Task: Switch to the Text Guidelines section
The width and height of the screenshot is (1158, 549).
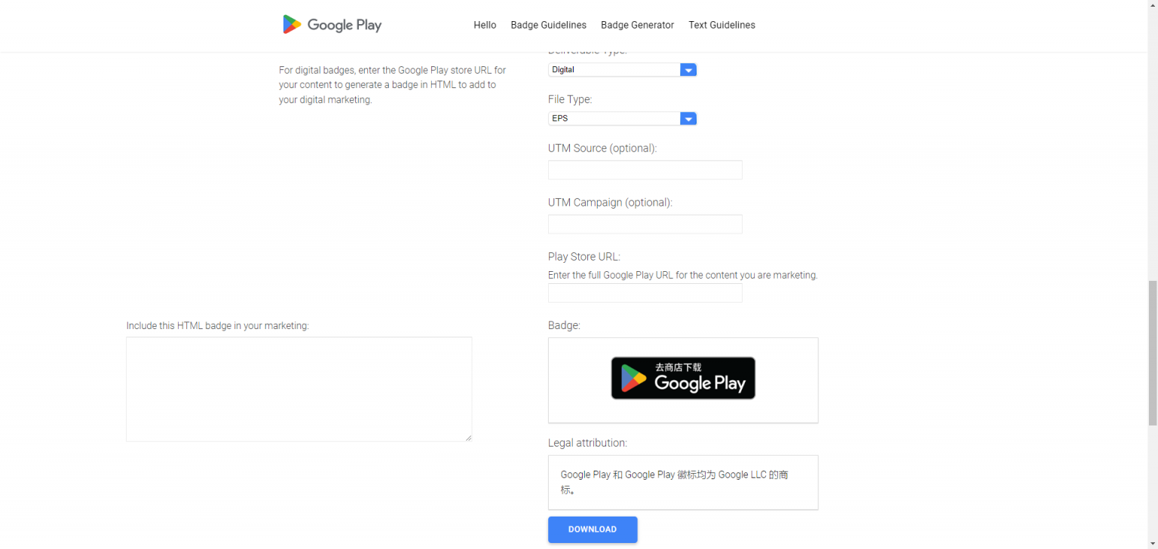Action: [x=721, y=25]
